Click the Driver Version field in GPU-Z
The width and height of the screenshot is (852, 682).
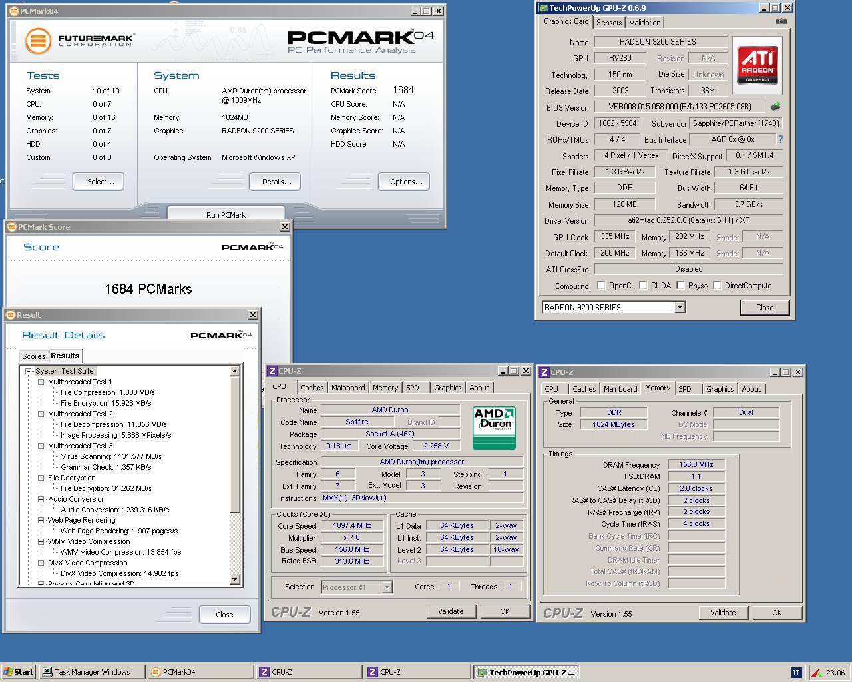688,220
